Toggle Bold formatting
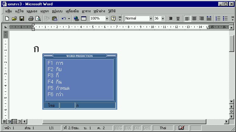Image resolution: width=236 pixels, height=132 pixels. coord(171,19)
